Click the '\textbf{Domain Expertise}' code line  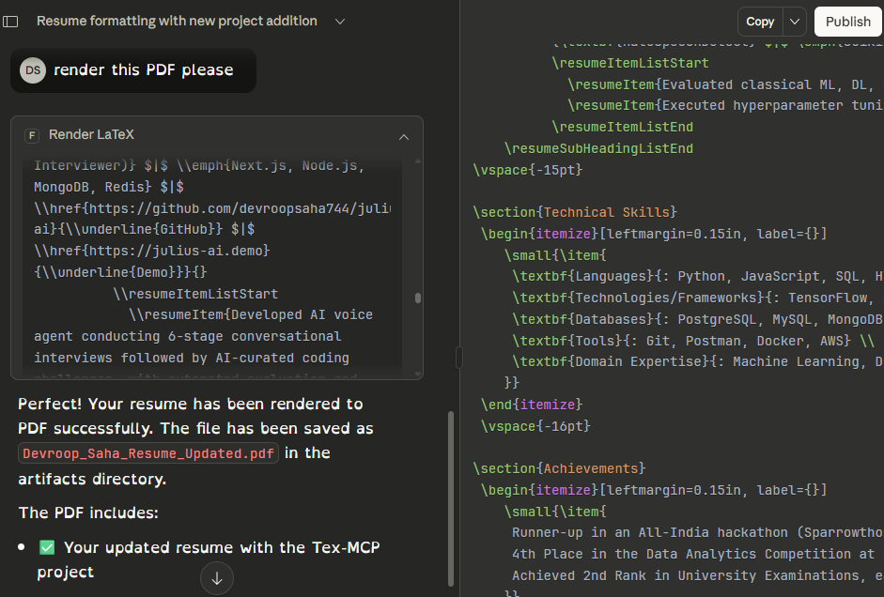pos(697,361)
